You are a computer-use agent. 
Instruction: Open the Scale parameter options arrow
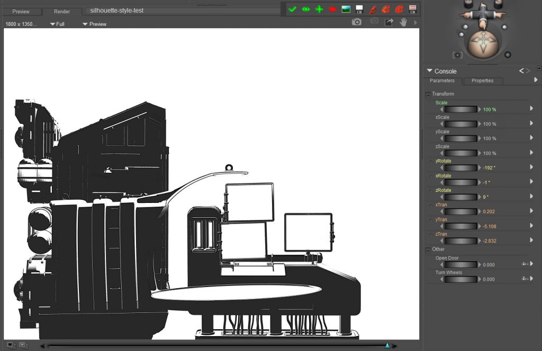click(x=531, y=109)
